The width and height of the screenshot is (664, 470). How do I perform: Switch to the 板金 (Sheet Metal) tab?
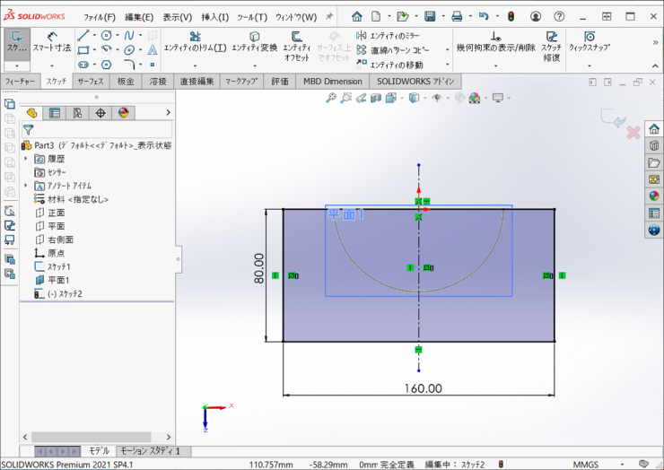[125, 82]
